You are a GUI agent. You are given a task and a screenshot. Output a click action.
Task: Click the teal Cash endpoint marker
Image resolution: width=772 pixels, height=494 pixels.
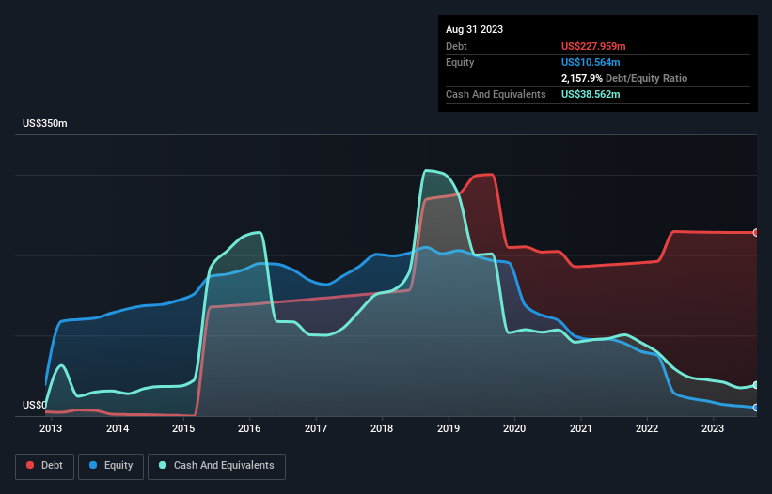[756, 385]
